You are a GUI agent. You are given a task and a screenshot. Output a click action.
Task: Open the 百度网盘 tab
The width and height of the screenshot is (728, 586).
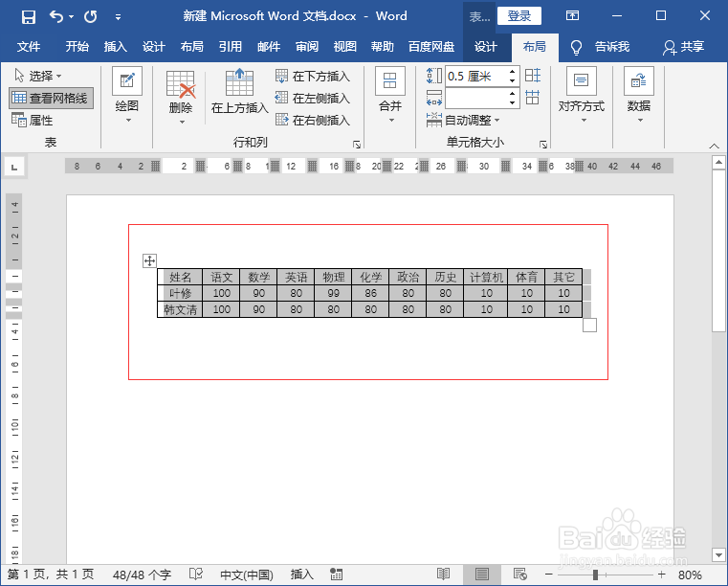pyautogui.click(x=431, y=47)
